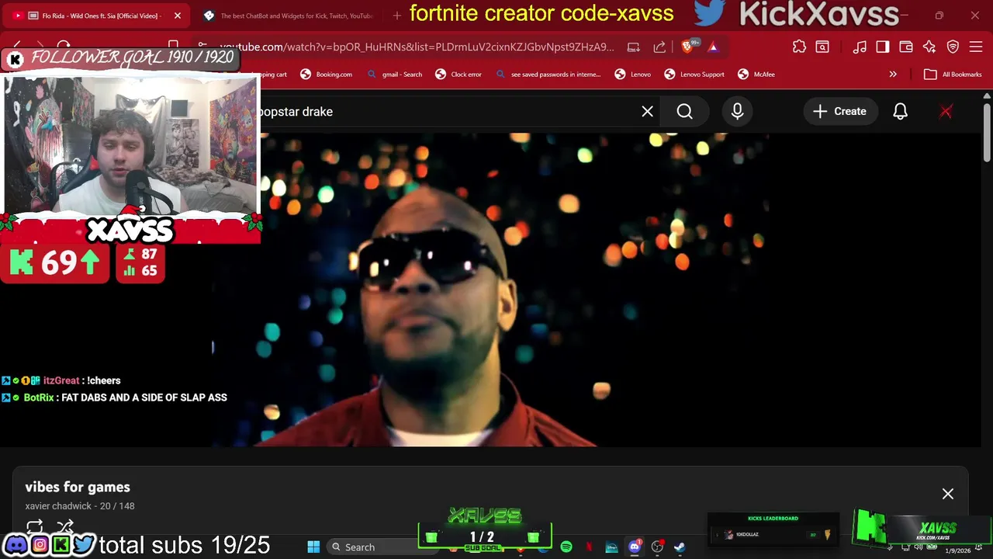Viewport: 993px width, 559px height.
Task: Click the YouTube URL address bar
Action: coord(416,47)
